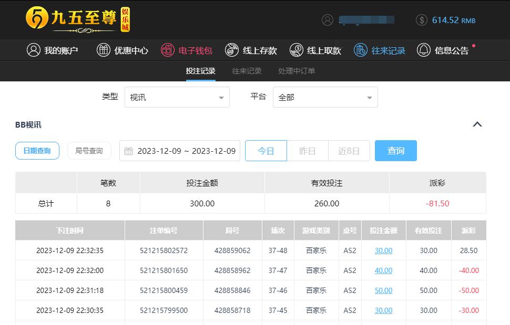This screenshot has width=510, height=325.
Task: Click the 查询 search button
Action: pos(396,151)
